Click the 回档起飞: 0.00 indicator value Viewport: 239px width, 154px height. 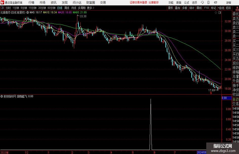25,96
